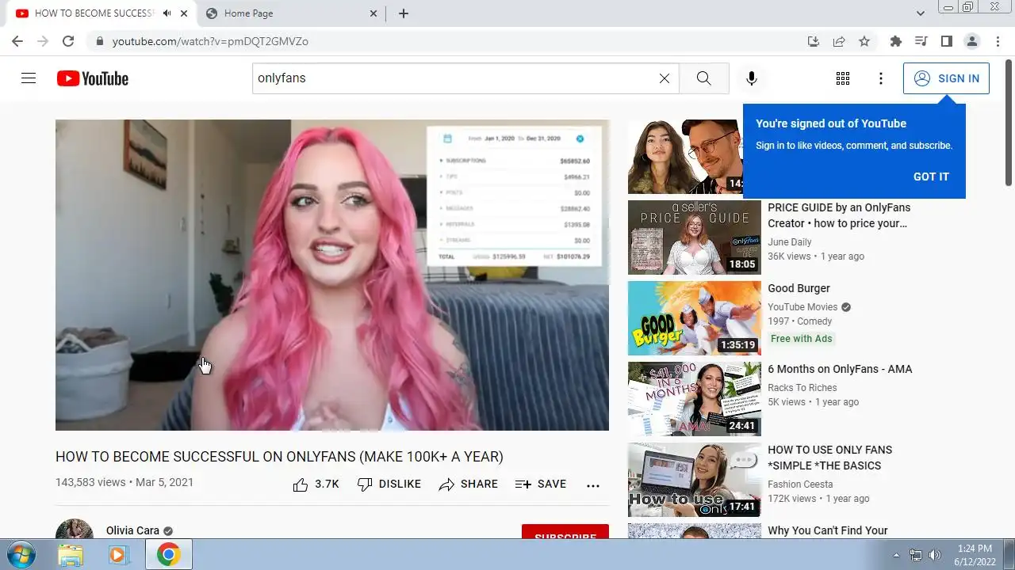Subscribe to Olivia Cara
The height and width of the screenshot is (570, 1015).
(x=565, y=532)
